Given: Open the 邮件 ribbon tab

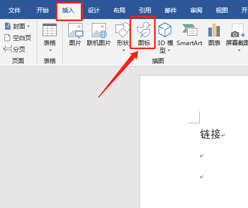Looking at the screenshot, I should click(171, 11).
